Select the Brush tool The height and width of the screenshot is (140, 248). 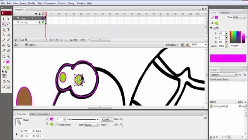(x=8, y=40)
